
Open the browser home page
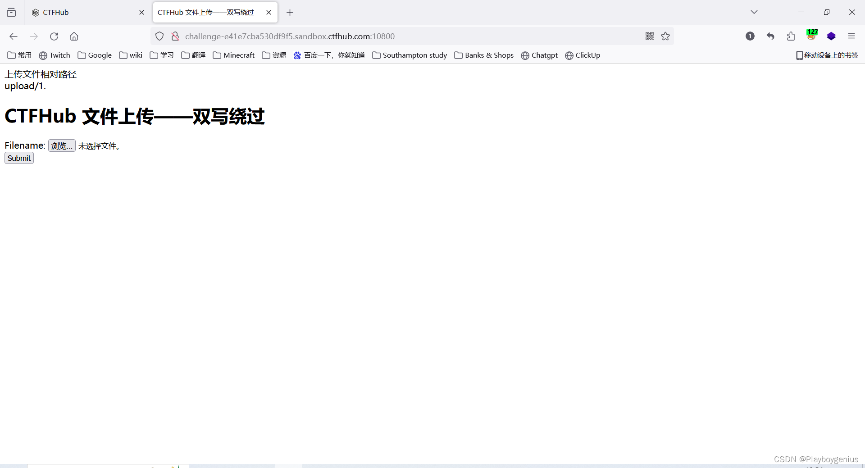pos(74,36)
